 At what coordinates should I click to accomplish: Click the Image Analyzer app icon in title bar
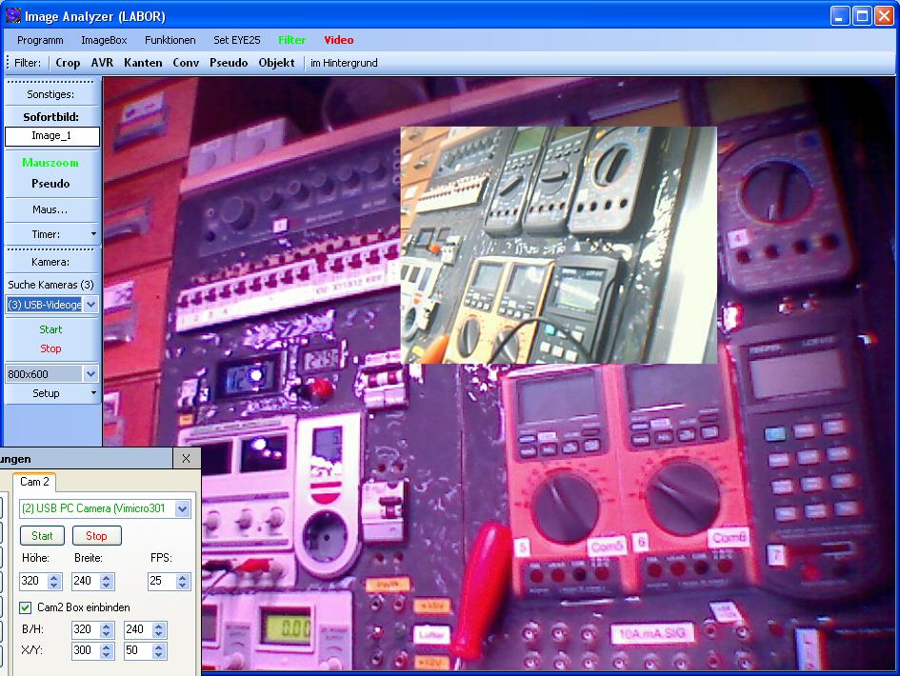point(12,15)
